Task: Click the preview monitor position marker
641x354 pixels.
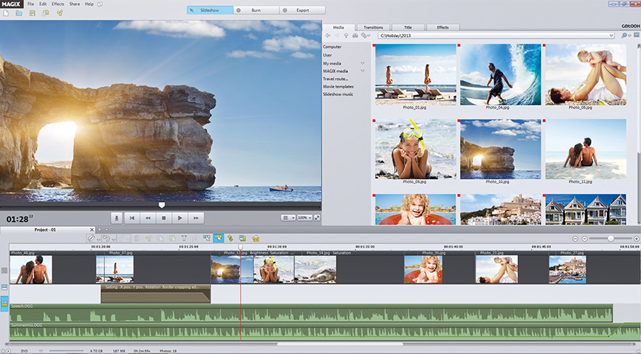Action: coord(162,205)
